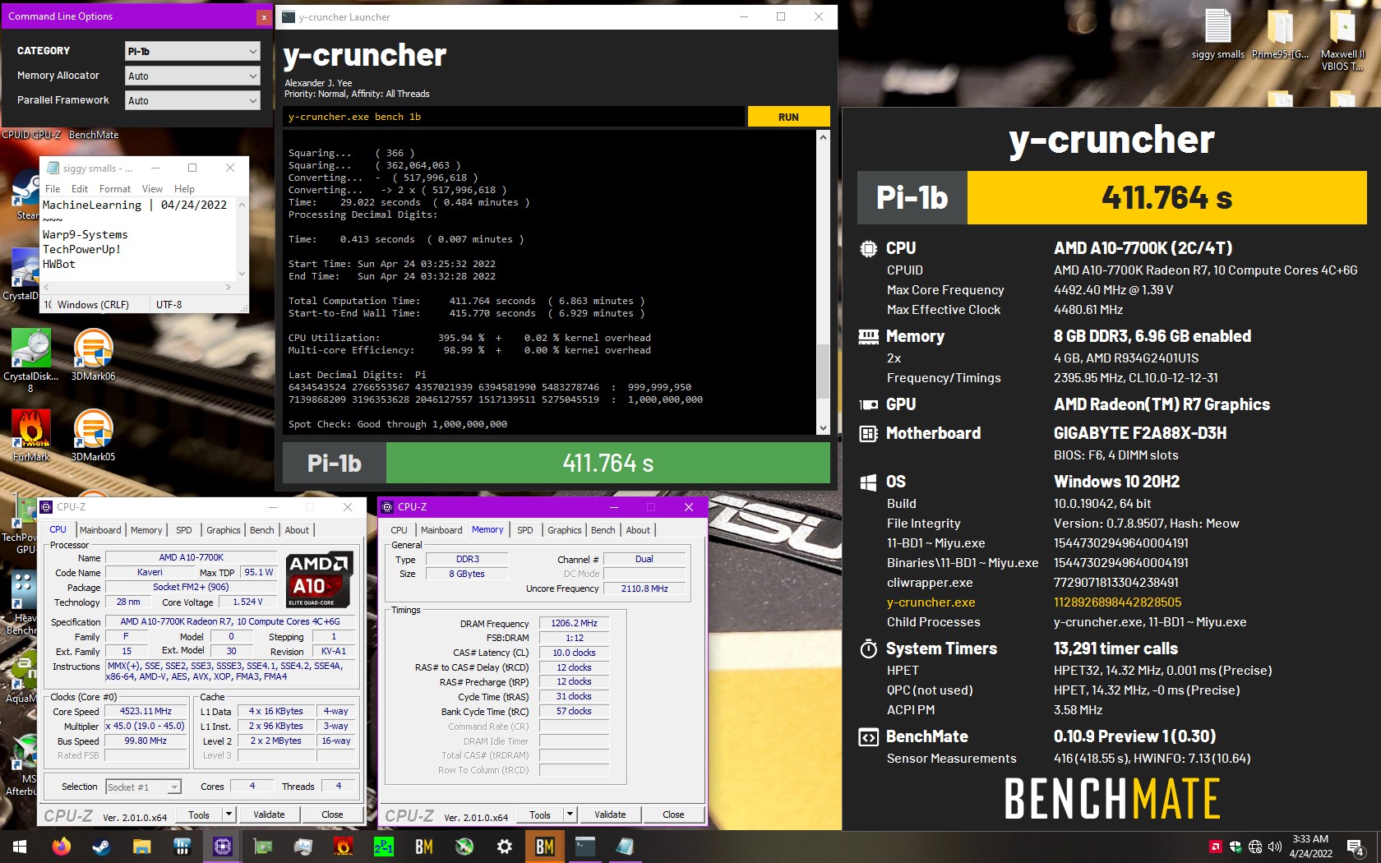Click the Notepad taskbar icon
This screenshot has height=863, width=1381.
(625, 847)
